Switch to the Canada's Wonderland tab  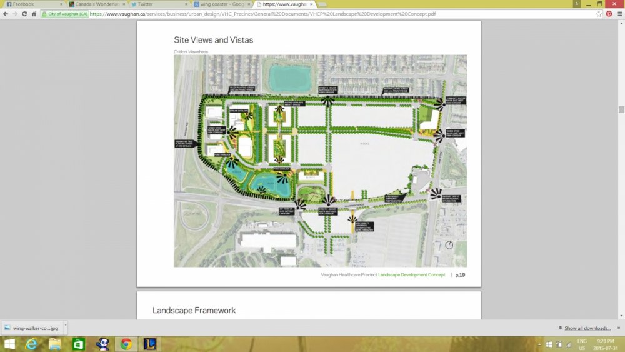[x=95, y=4]
